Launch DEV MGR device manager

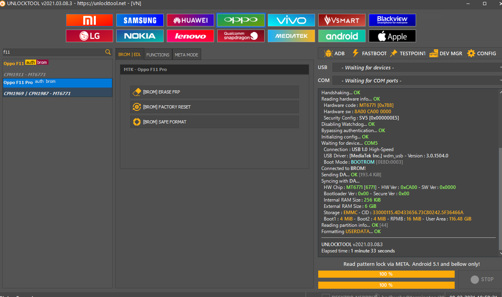click(x=446, y=53)
